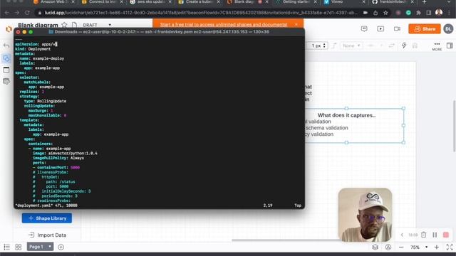The image size is (456, 256).
Task: Collapse recording controls with left chevron
Action: click(x=402, y=235)
